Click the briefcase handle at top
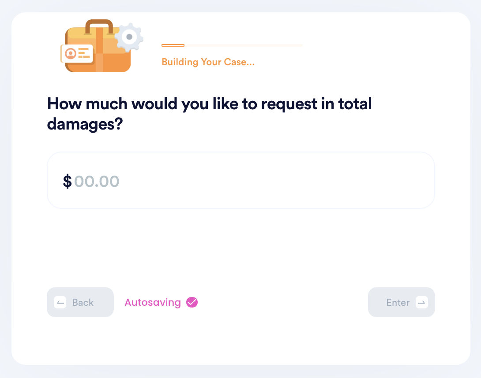The height and width of the screenshot is (378, 481). coord(99,26)
